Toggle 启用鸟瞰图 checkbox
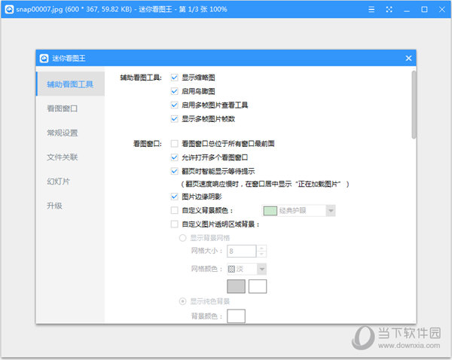This screenshot has width=452, height=360. [175, 91]
